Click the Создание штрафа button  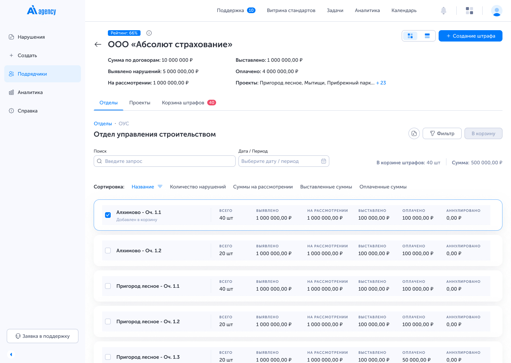coord(470,36)
